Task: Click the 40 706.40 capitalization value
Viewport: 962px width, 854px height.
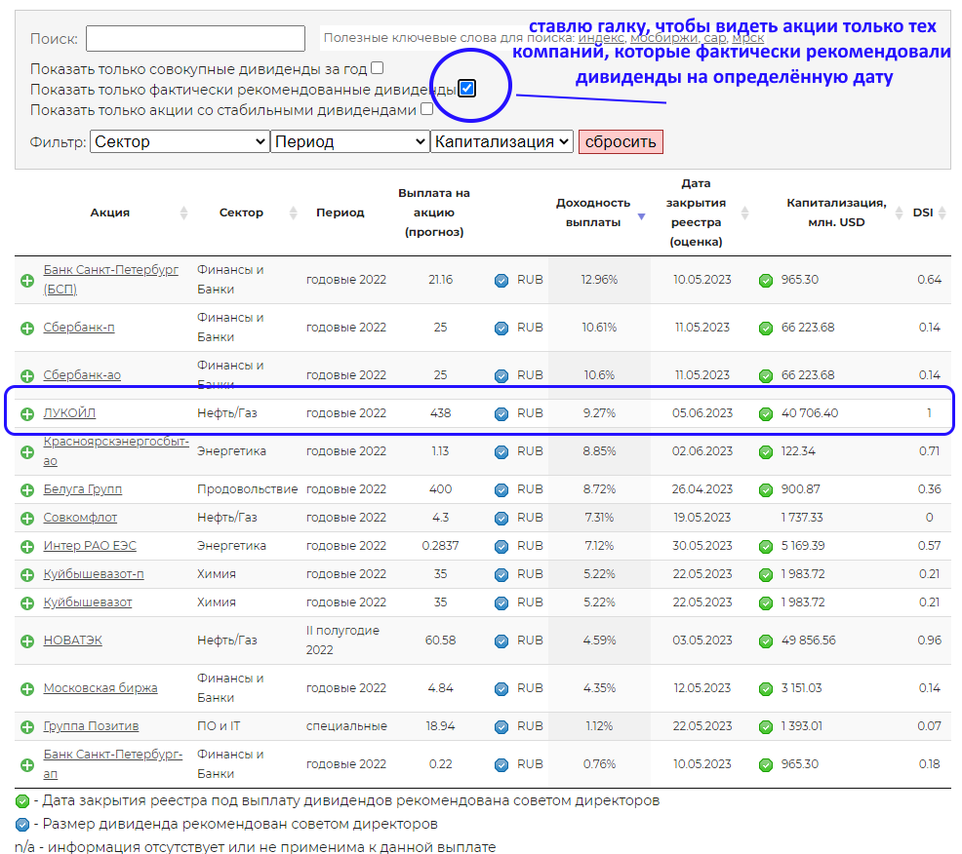Action: 810,413
